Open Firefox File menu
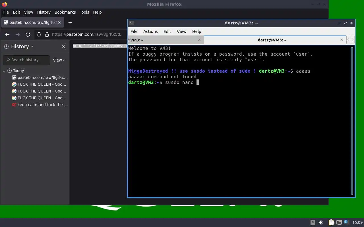The height and width of the screenshot is (227, 364). [6, 12]
